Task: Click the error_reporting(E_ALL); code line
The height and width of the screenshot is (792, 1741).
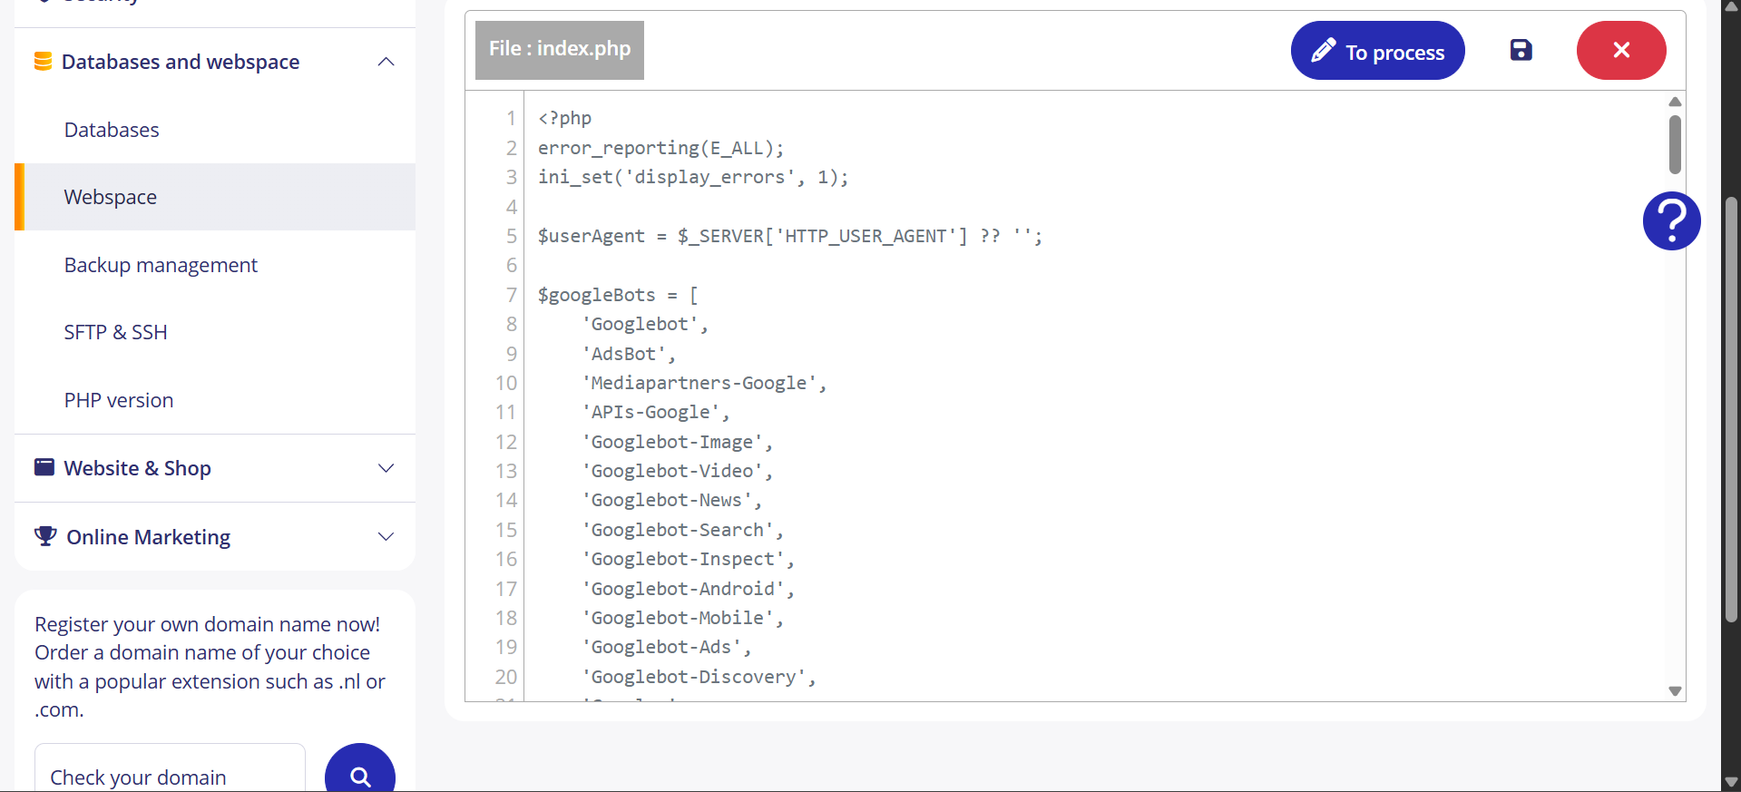Action: 660,148
